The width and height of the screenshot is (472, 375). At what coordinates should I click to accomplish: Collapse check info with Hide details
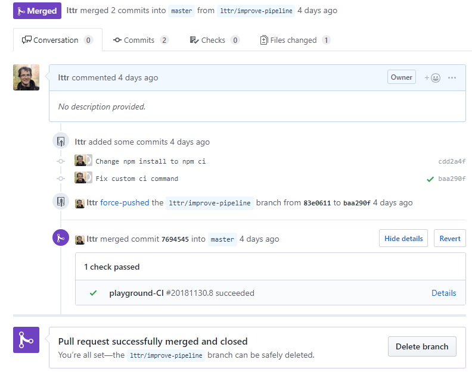click(403, 239)
